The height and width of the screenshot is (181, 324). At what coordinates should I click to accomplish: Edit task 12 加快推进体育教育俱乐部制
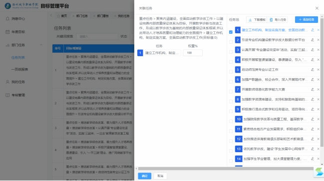(313, 139)
